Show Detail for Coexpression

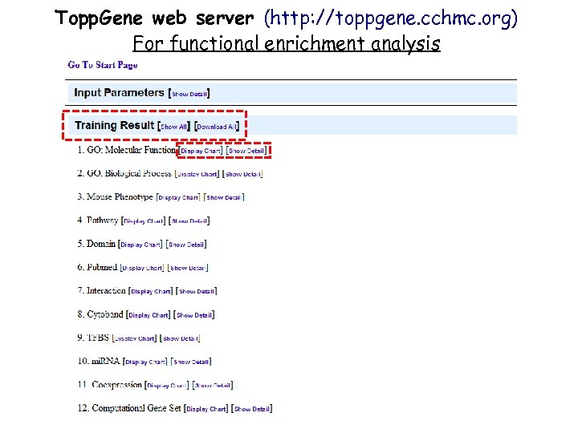(x=213, y=386)
